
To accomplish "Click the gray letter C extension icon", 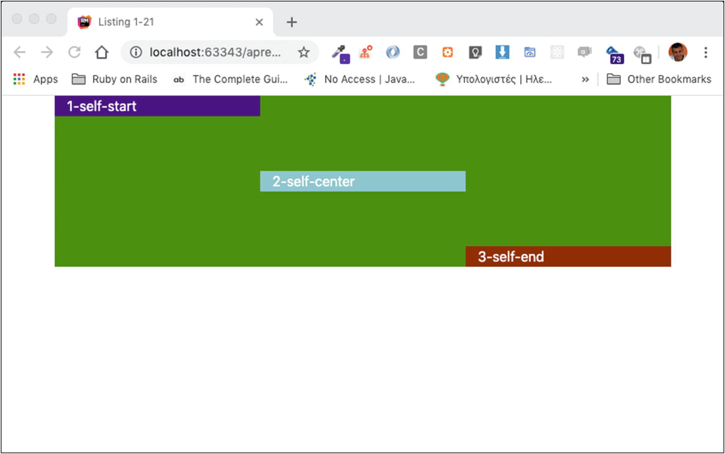I will 420,52.
